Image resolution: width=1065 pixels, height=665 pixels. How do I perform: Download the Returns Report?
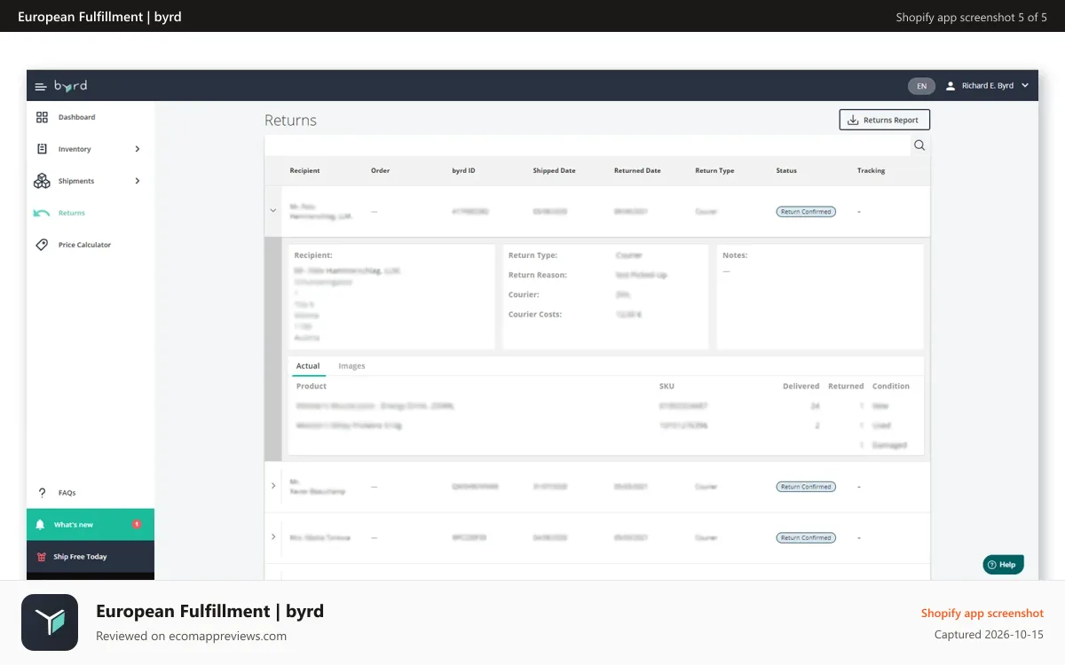[884, 120]
